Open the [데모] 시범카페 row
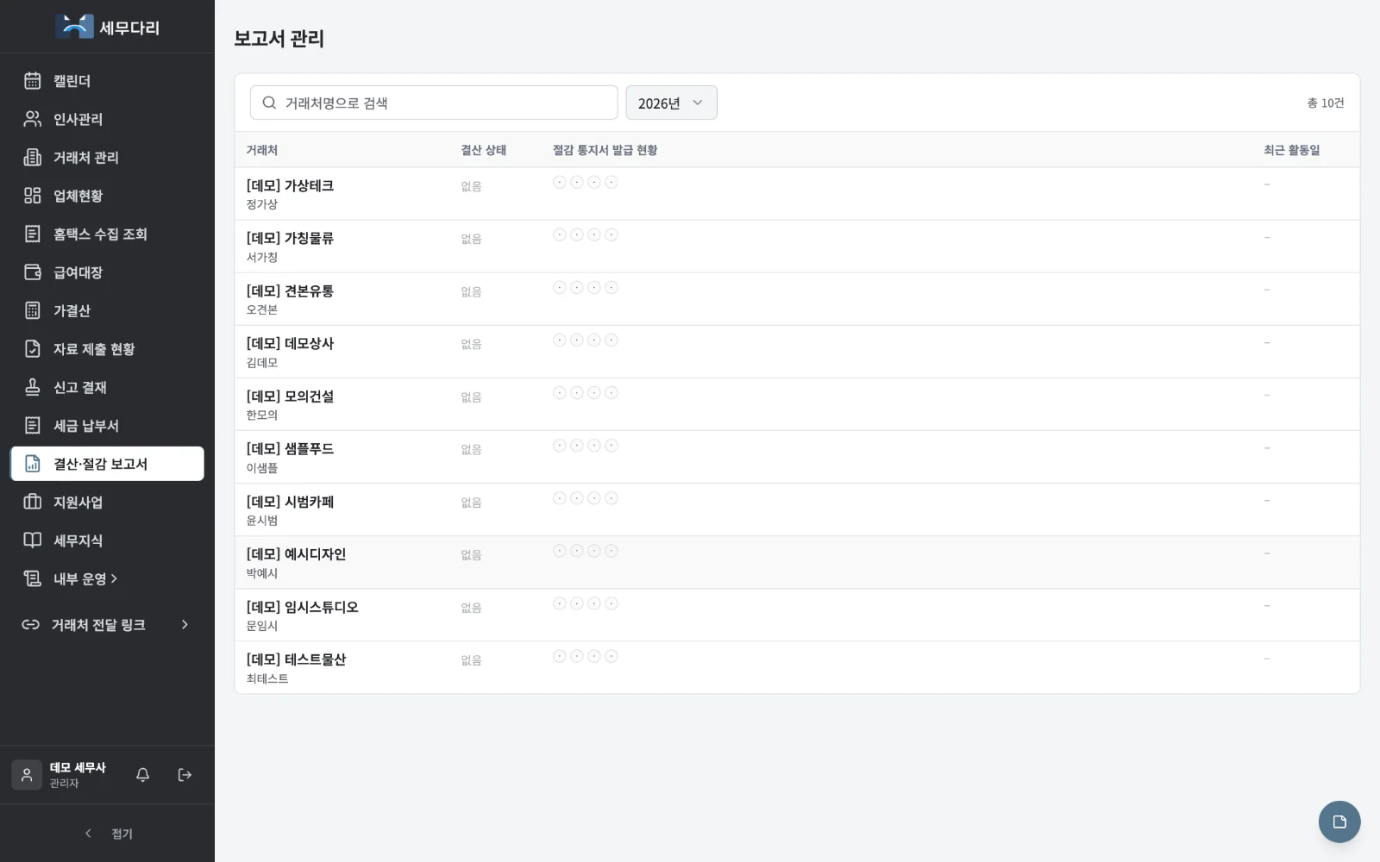The height and width of the screenshot is (862, 1380). coord(797,509)
